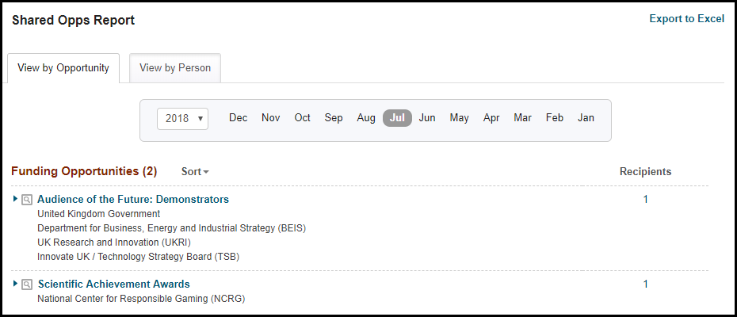This screenshot has width=737, height=317.
Task: Click preview icon beside Scientific Achievement Awards
Action: tap(27, 285)
